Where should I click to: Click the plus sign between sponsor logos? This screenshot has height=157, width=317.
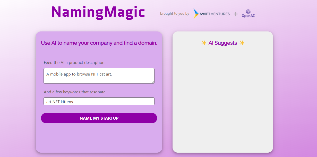tap(236, 14)
